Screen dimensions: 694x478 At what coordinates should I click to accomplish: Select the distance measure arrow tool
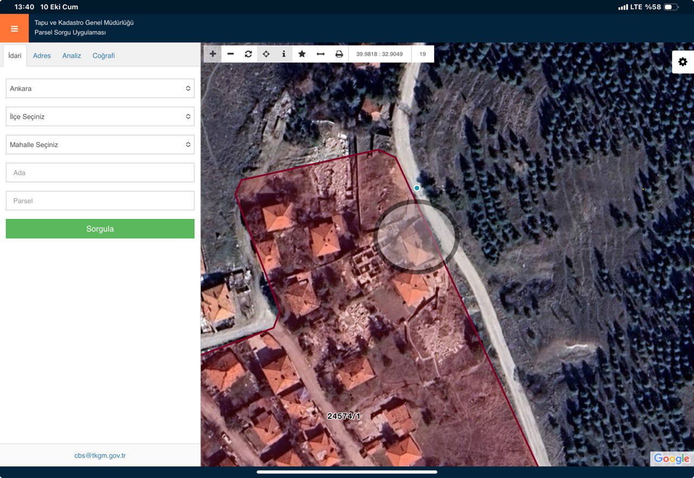[320, 54]
